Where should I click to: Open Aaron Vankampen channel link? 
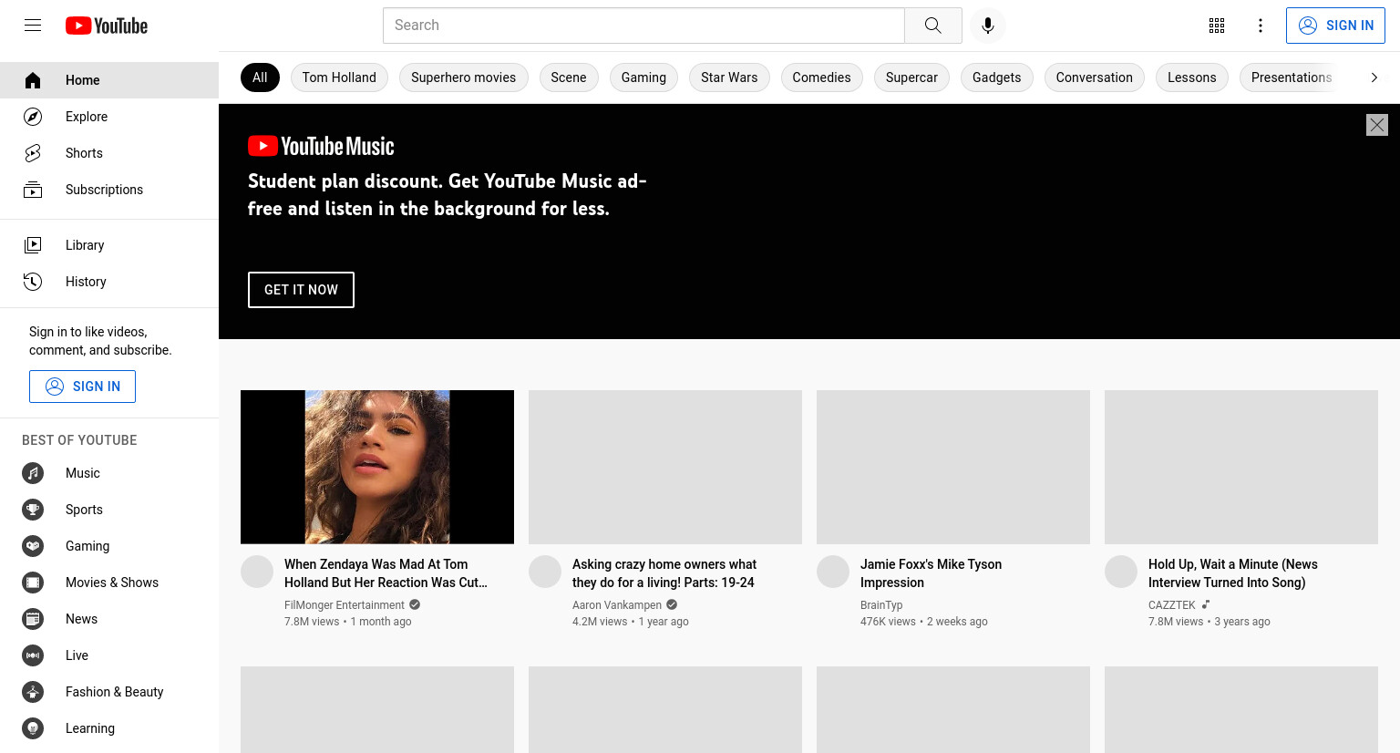coord(617,605)
